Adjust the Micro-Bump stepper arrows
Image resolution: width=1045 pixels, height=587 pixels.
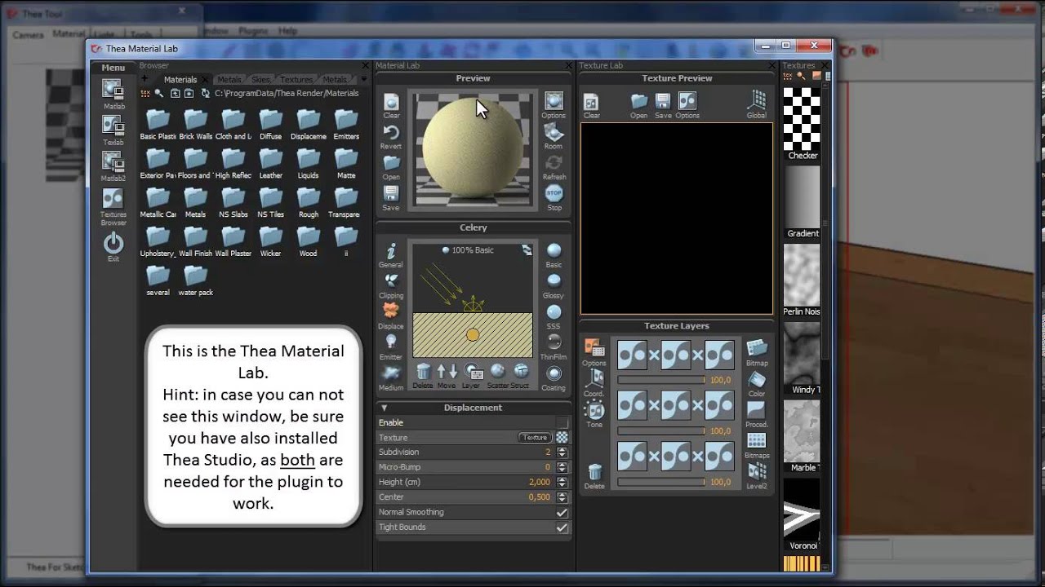[562, 467]
